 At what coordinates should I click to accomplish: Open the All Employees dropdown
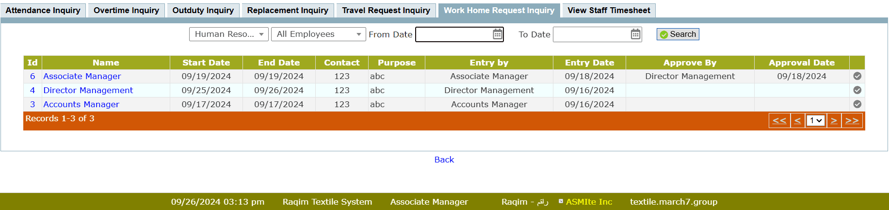coord(318,34)
